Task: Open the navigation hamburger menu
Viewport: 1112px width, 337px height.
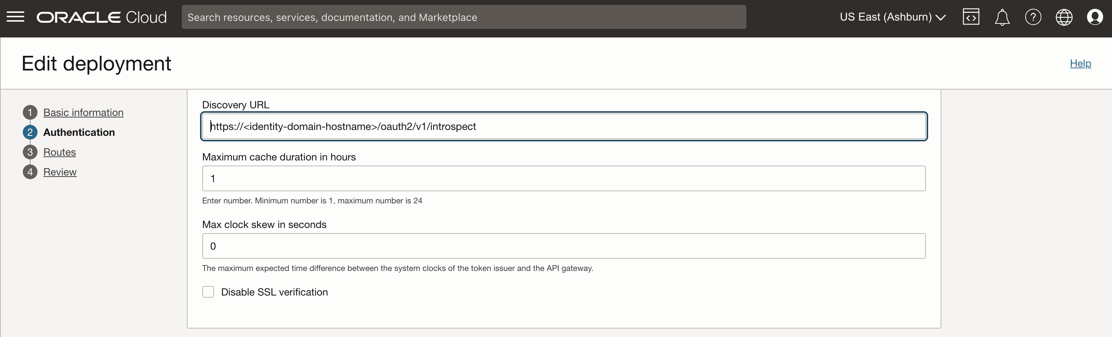Action: [x=15, y=17]
